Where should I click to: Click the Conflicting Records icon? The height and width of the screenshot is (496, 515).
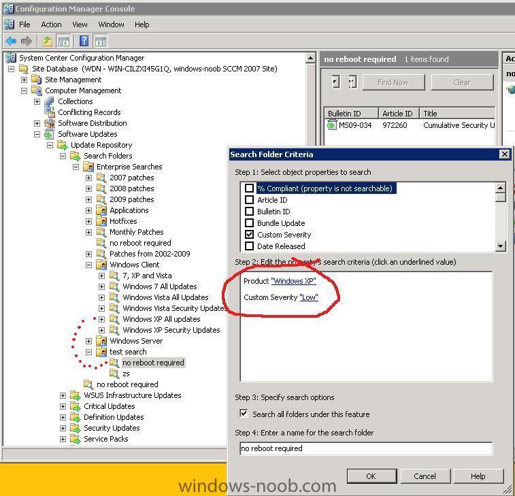(49, 112)
